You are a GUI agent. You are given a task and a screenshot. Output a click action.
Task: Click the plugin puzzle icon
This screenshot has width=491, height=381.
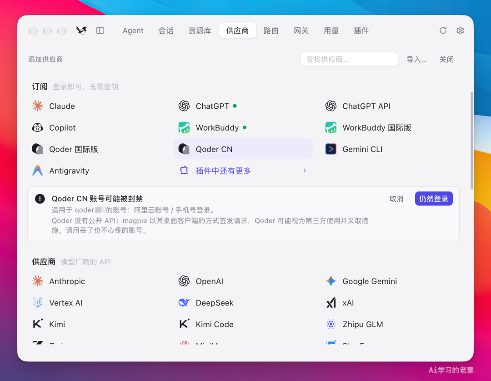(x=184, y=170)
